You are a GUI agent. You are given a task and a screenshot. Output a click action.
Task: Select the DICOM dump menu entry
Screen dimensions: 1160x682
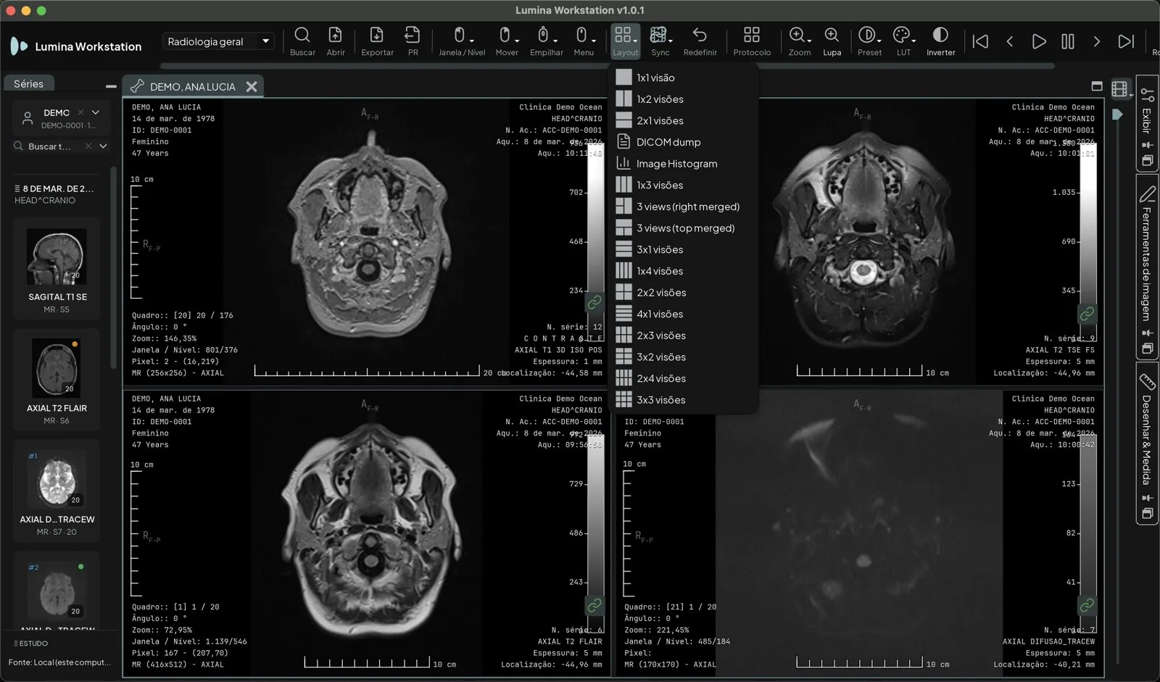(x=684, y=142)
